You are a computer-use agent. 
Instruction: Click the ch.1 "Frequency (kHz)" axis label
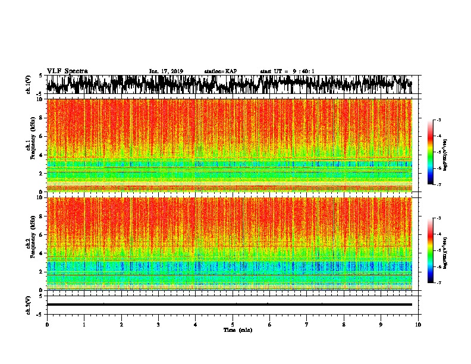[x=33, y=138]
